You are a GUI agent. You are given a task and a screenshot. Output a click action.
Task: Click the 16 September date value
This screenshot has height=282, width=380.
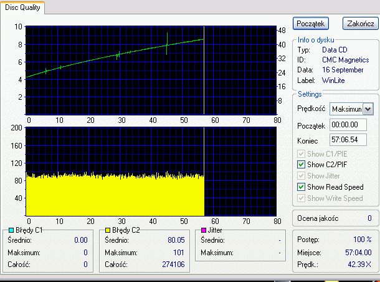pyautogui.click(x=343, y=70)
